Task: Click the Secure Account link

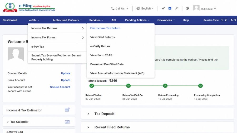Action: (60, 87)
